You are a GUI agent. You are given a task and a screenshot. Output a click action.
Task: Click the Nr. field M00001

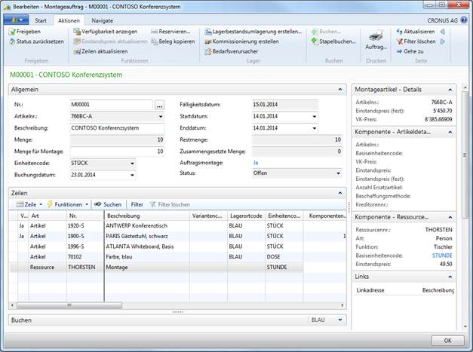pyautogui.click(x=112, y=105)
